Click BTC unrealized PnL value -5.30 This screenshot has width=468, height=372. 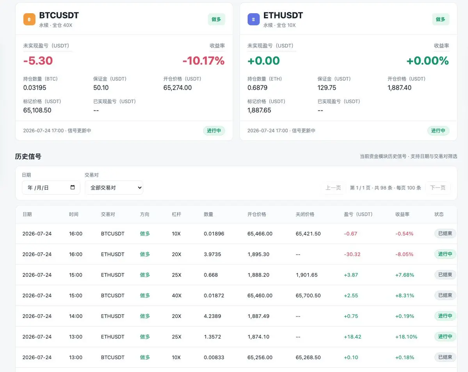38,61
